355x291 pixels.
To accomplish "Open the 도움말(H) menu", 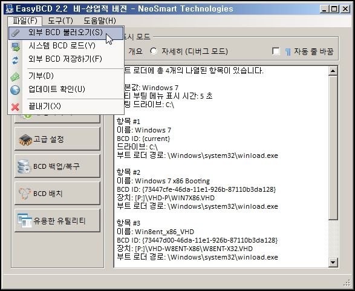I will click(100, 21).
